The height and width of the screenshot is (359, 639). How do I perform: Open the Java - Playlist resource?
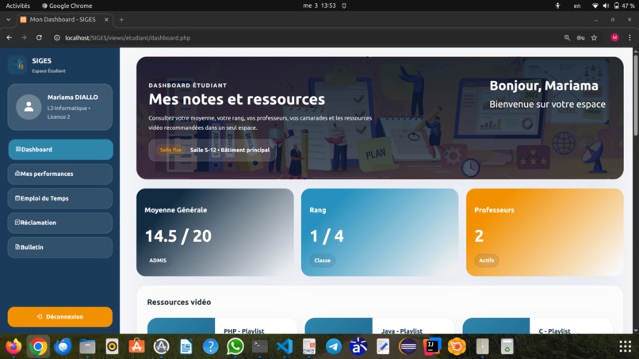pos(402,331)
